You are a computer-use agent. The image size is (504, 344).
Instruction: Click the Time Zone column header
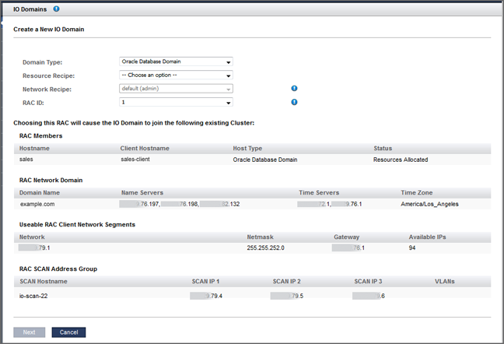click(417, 193)
